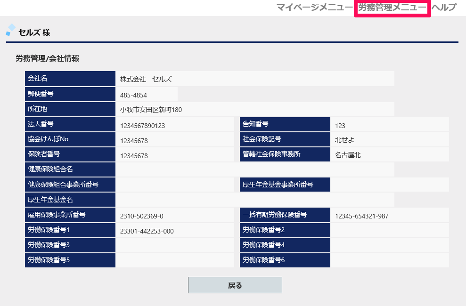Click the ヘルプ link
The width and height of the screenshot is (466, 306).
coord(444,8)
